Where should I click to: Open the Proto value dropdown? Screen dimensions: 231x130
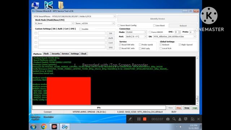(x=192, y=32)
